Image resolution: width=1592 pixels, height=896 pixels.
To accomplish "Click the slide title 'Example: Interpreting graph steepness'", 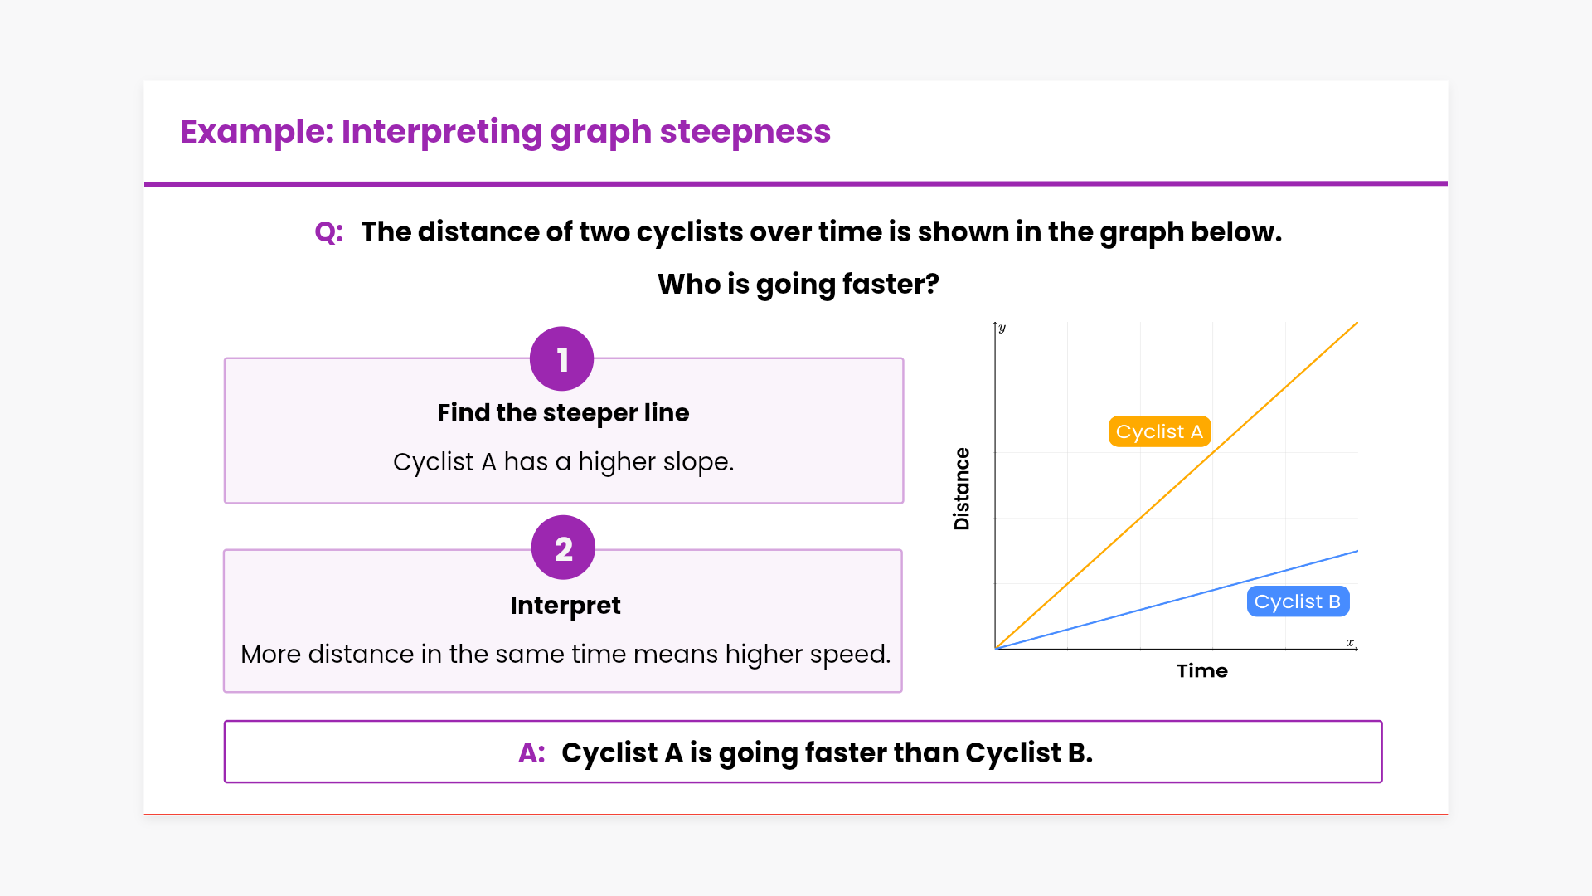I will coord(505,132).
